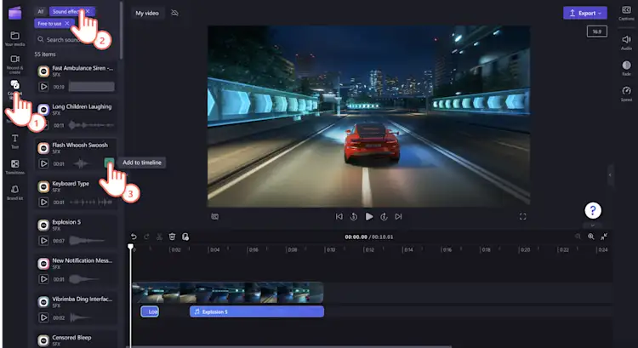638x348 pixels.
Task: Select the Explosion 5 audio clip on timeline
Action: point(257,311)
